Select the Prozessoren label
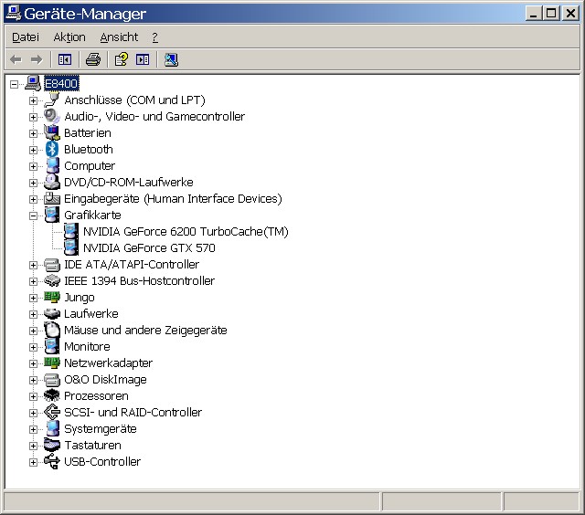Screen dimensions: 585x515 tap(96, 396)
